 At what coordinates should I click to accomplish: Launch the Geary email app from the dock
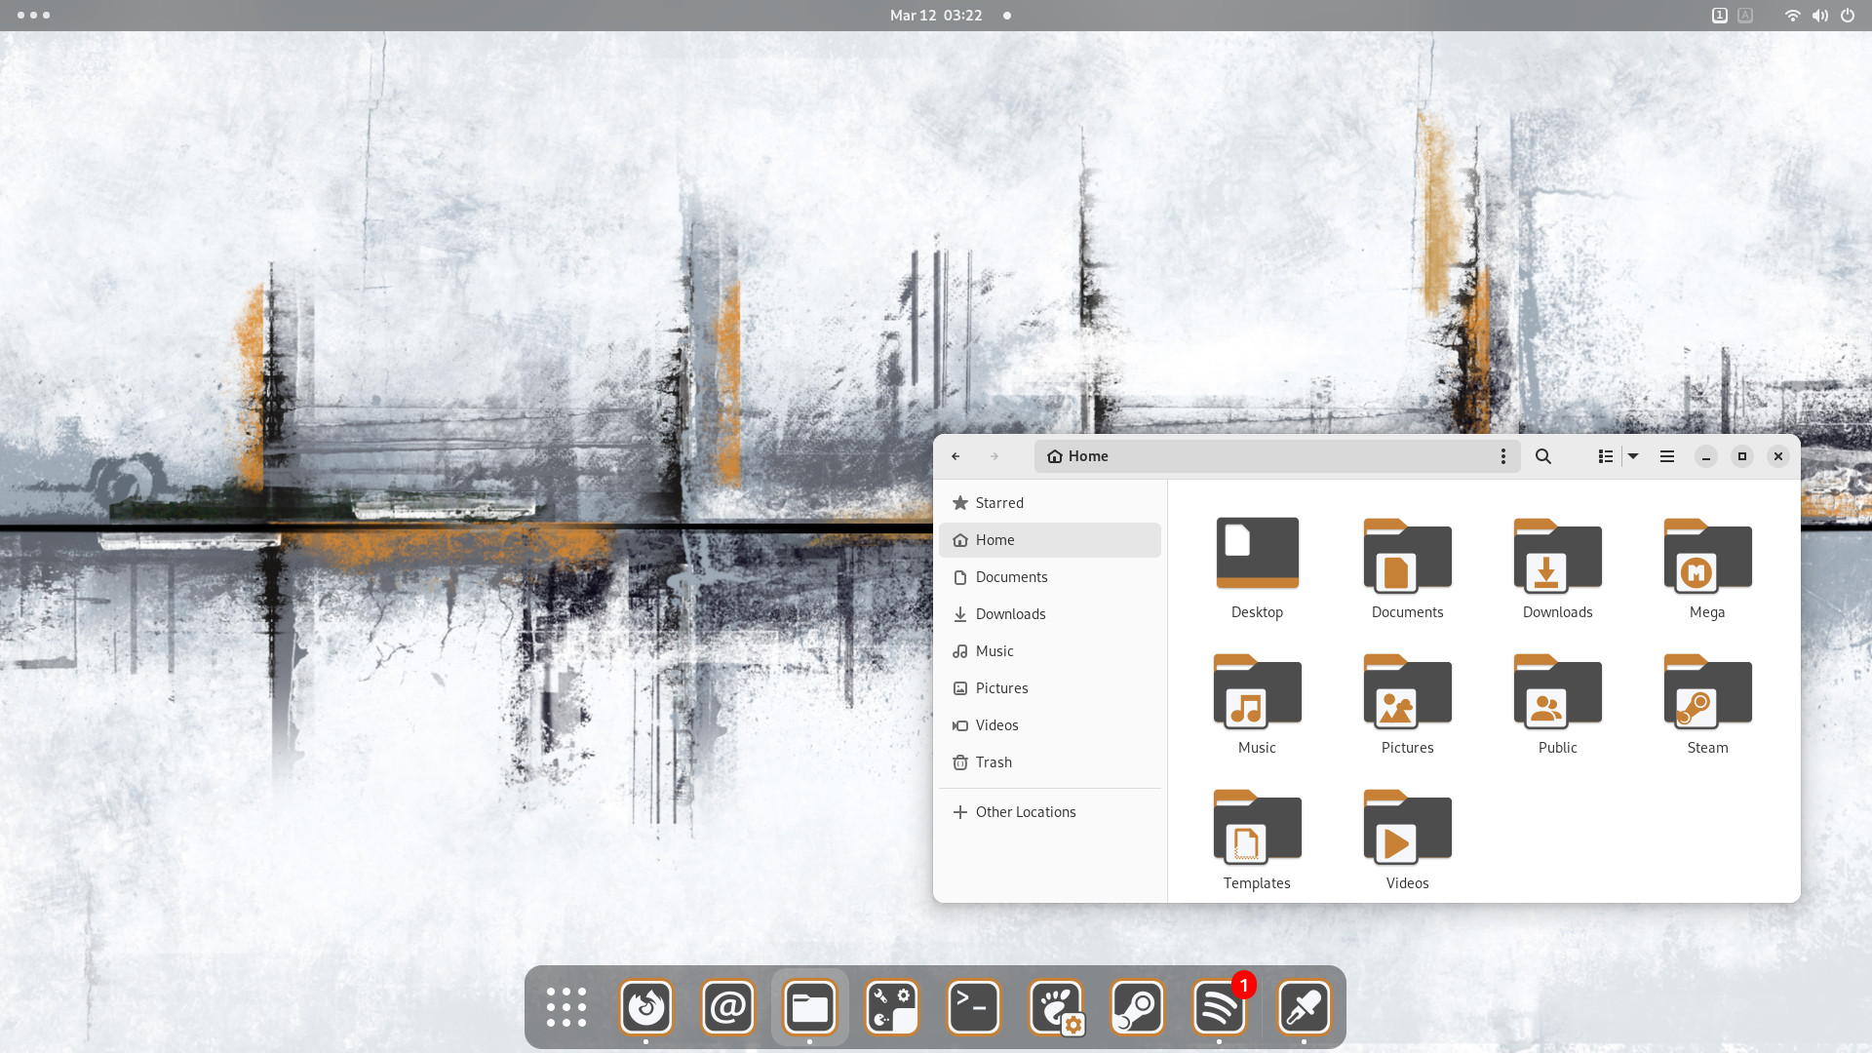click(x=728, y=1007)
